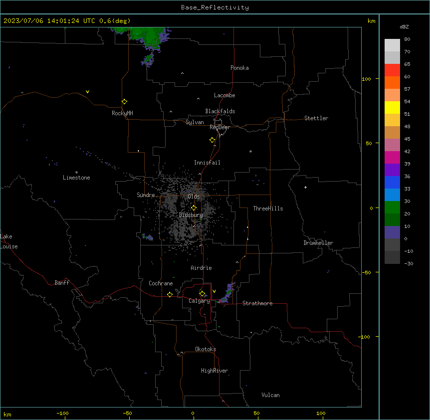Click the 100 tick label on right axis

[x=366, y=79]
